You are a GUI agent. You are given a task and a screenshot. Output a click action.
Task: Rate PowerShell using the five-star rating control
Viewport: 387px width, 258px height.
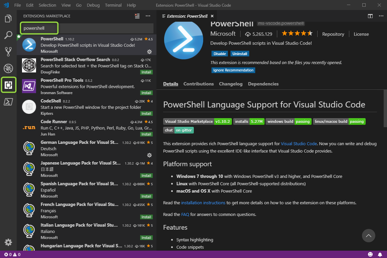click(297, 33)
